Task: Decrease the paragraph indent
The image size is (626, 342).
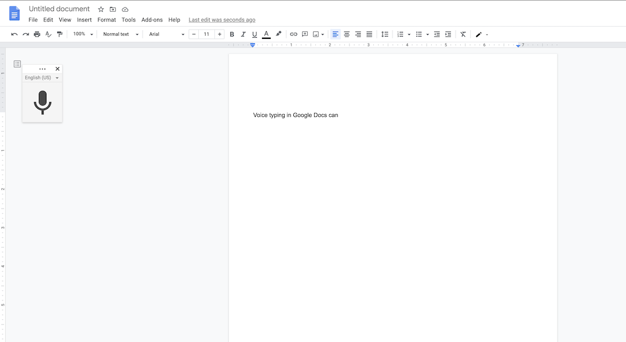Action: click(437, 34)
